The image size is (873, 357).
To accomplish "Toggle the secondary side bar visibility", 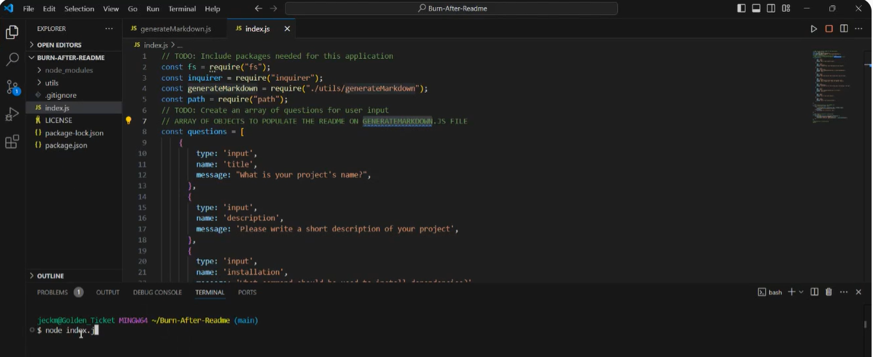I will click(x=772, y=9).
